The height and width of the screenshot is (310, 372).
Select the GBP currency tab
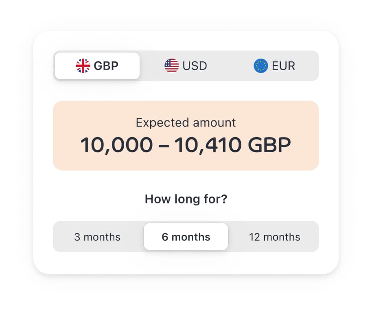[97, 66]
